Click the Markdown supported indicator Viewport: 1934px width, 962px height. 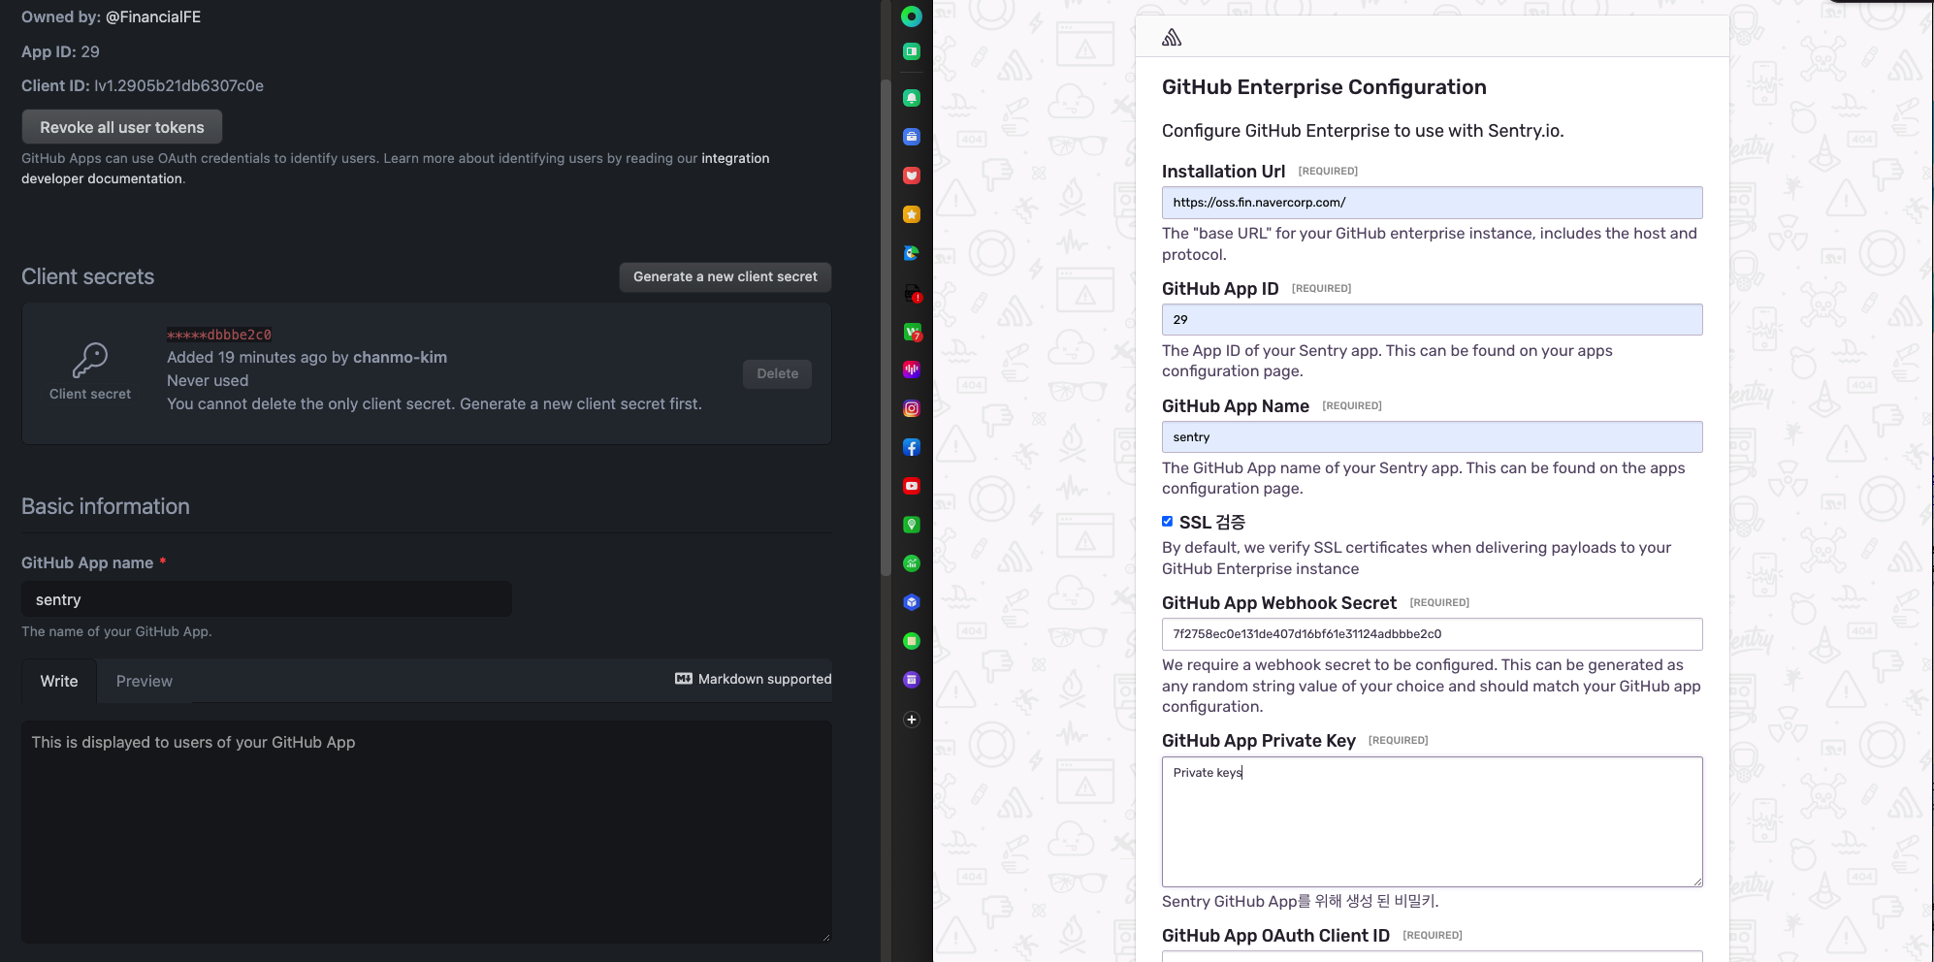(753, 679)
